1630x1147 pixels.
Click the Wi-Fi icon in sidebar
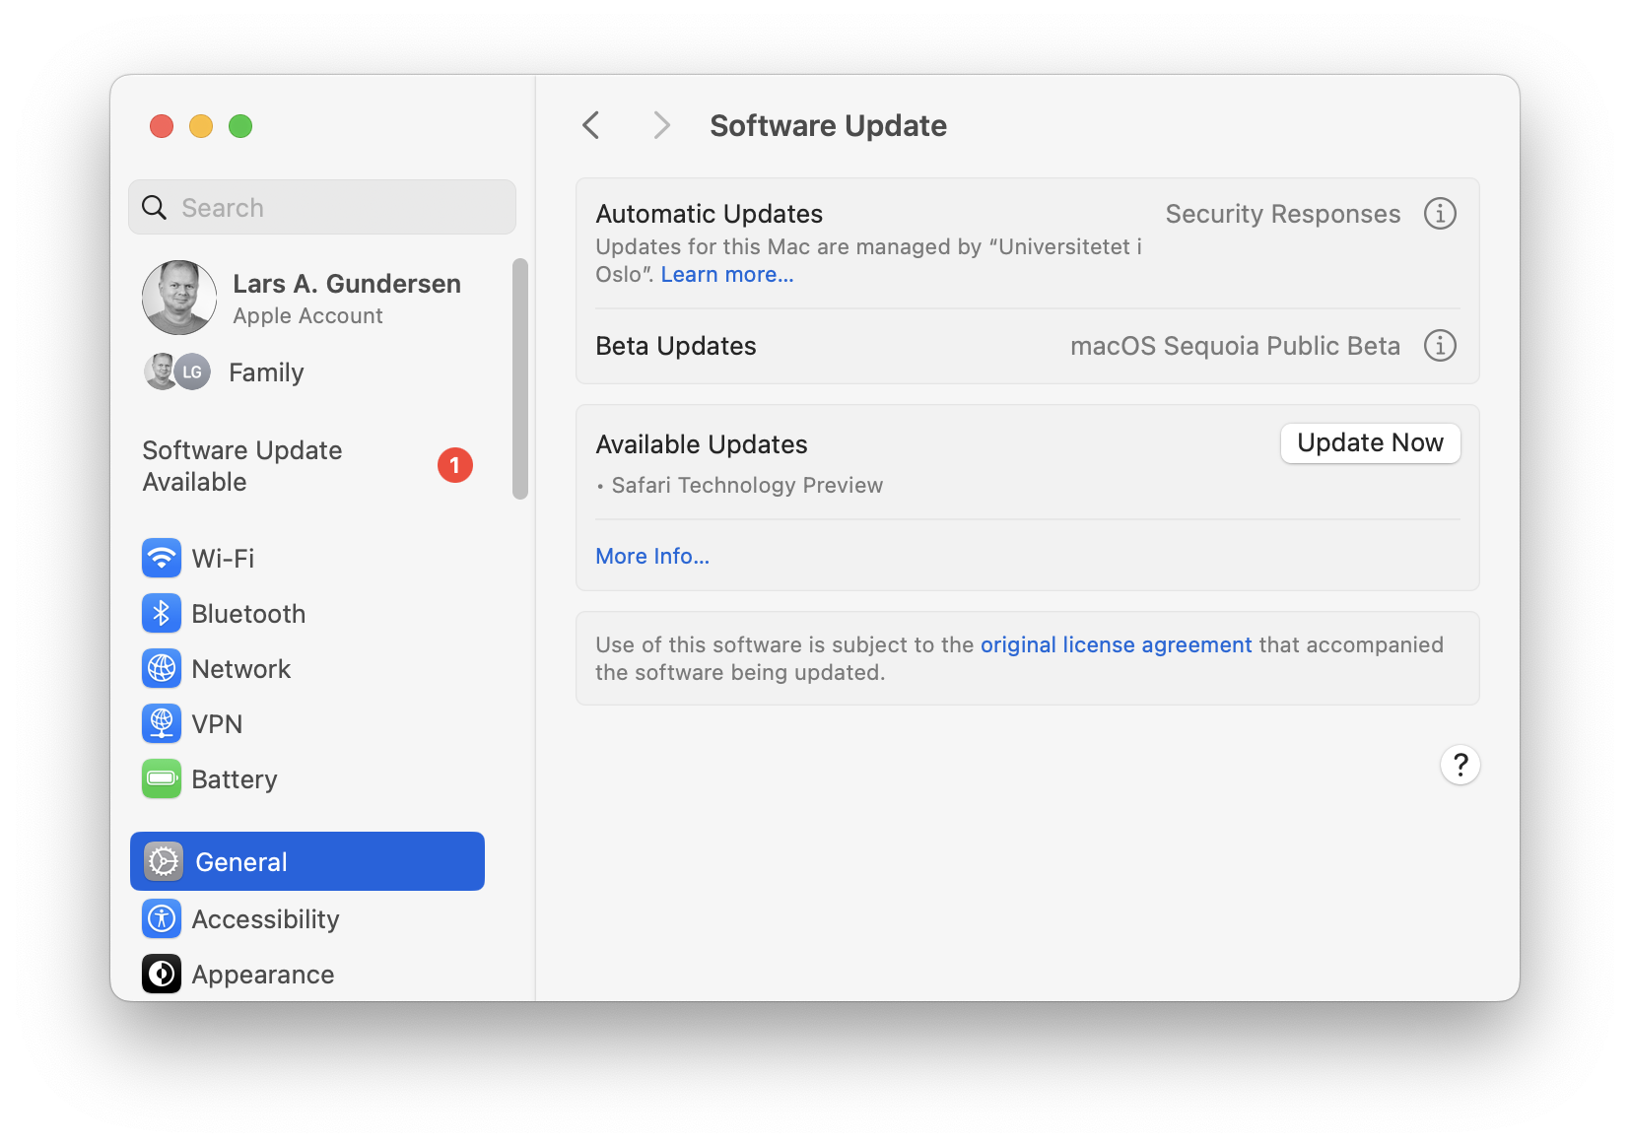(162, 558)
